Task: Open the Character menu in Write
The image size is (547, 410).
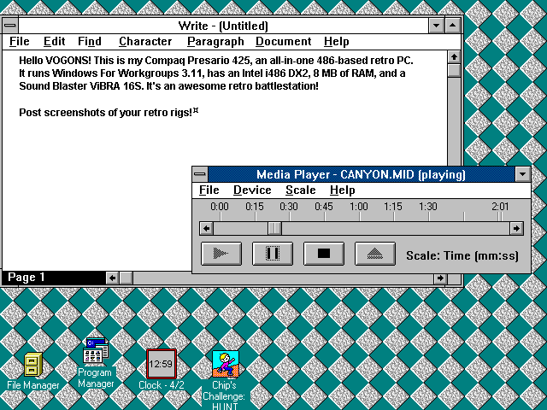Action: coord(145,42)
